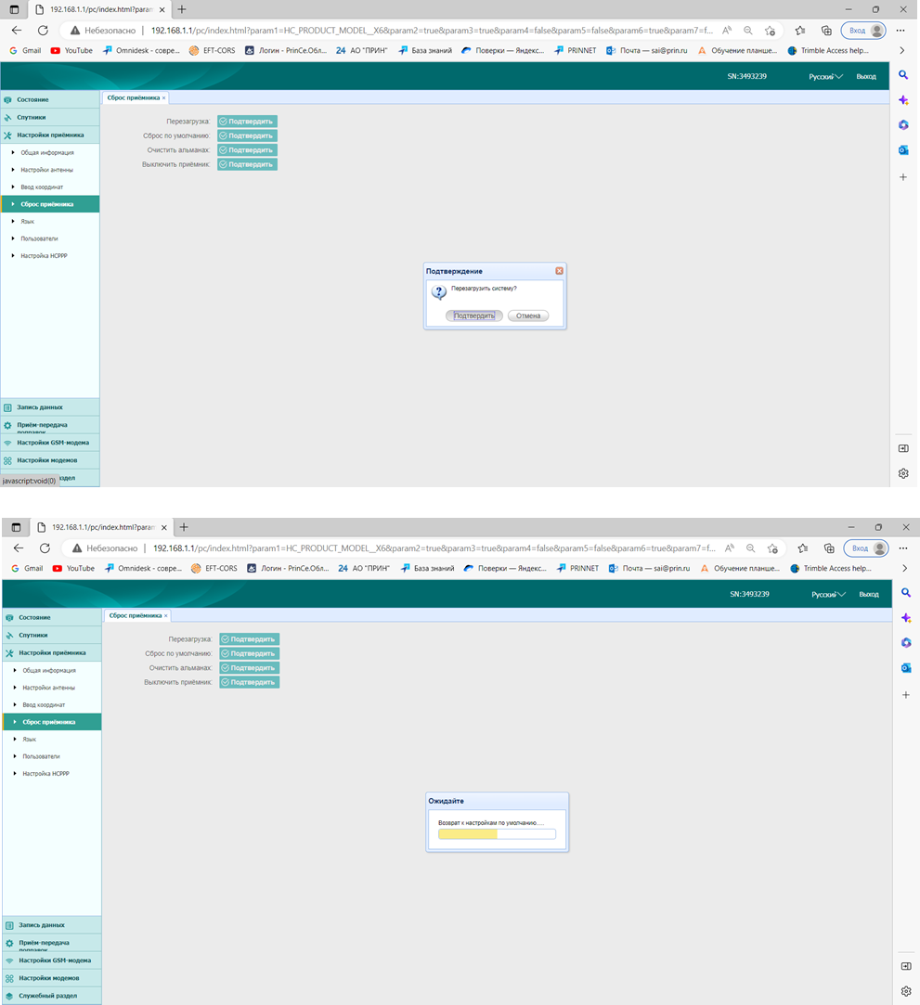The width and height of the screenshot is (920, 1005).
Task: In upper window, click Подтвердить next to Очистить альманах
Action: (x=247, y=150)
